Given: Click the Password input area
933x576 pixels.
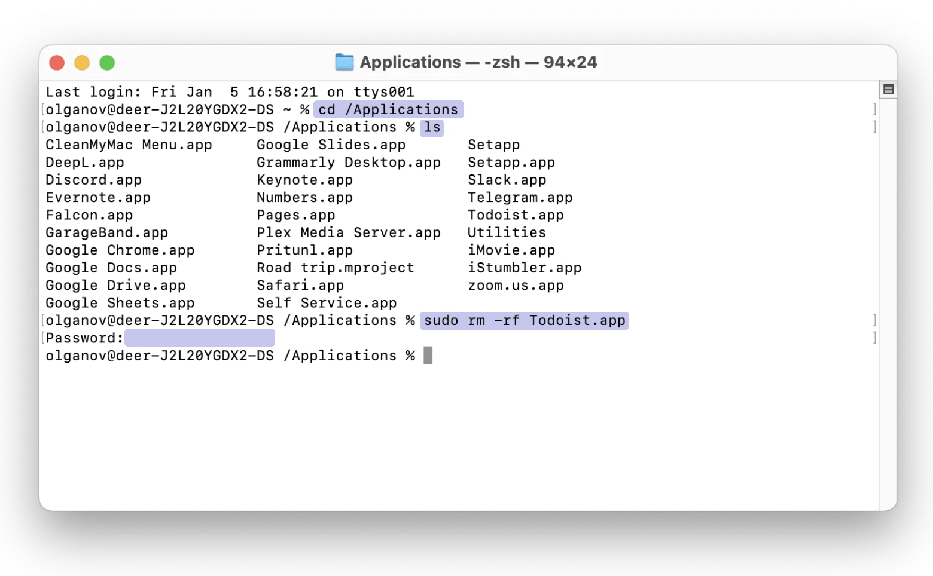Looking at the screenshot, I should [x=199, y=338].
